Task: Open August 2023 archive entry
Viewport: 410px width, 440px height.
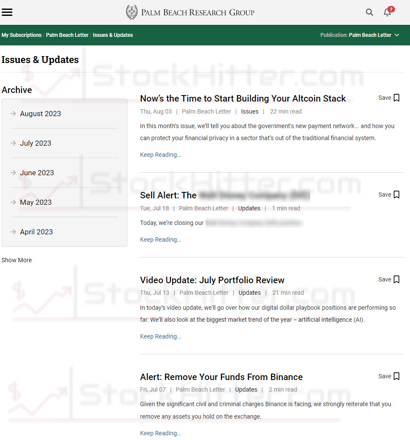Action: tap(40, 114)
